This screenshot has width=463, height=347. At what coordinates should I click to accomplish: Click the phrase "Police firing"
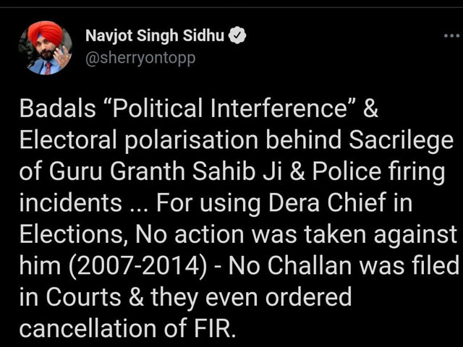pyautogui.click(x=378, y=172)
